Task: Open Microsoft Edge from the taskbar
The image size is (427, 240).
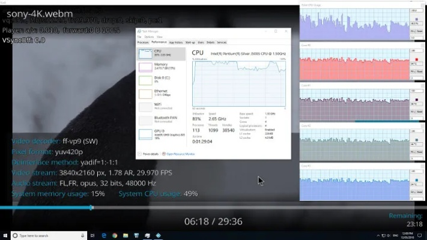Action: click(x=103, y=236)
